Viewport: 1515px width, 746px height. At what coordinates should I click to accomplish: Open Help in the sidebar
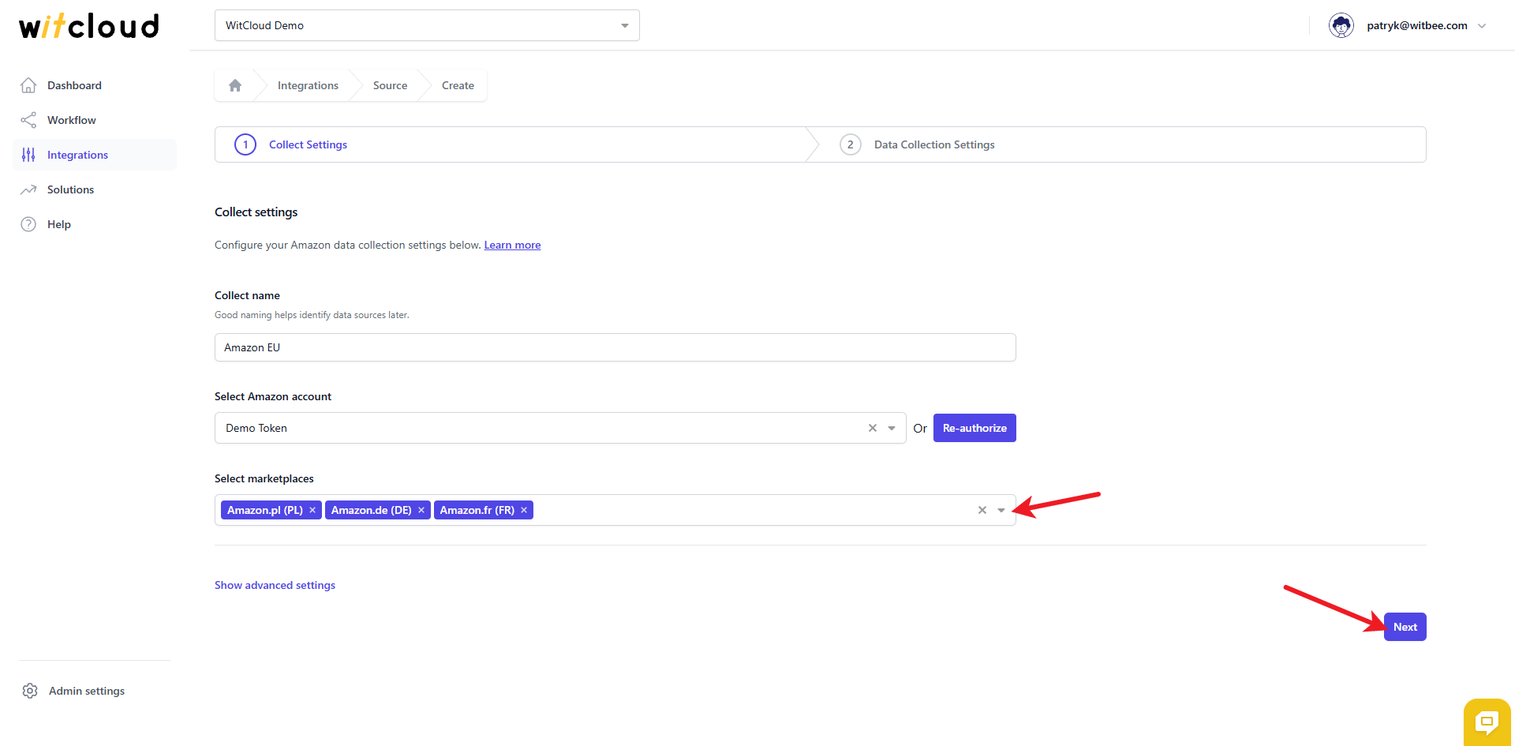[95, 224]
